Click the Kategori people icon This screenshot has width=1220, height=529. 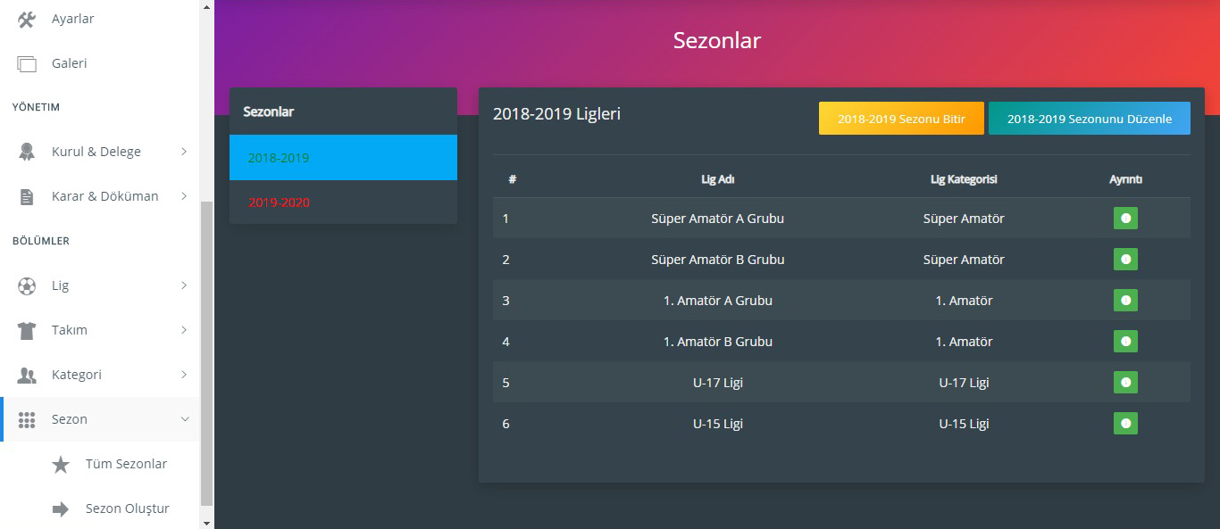pos(27,375)
